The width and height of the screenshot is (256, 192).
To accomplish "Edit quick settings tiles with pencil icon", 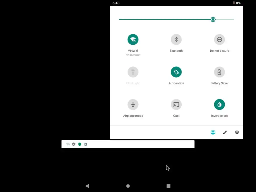I will pos(225,132).
